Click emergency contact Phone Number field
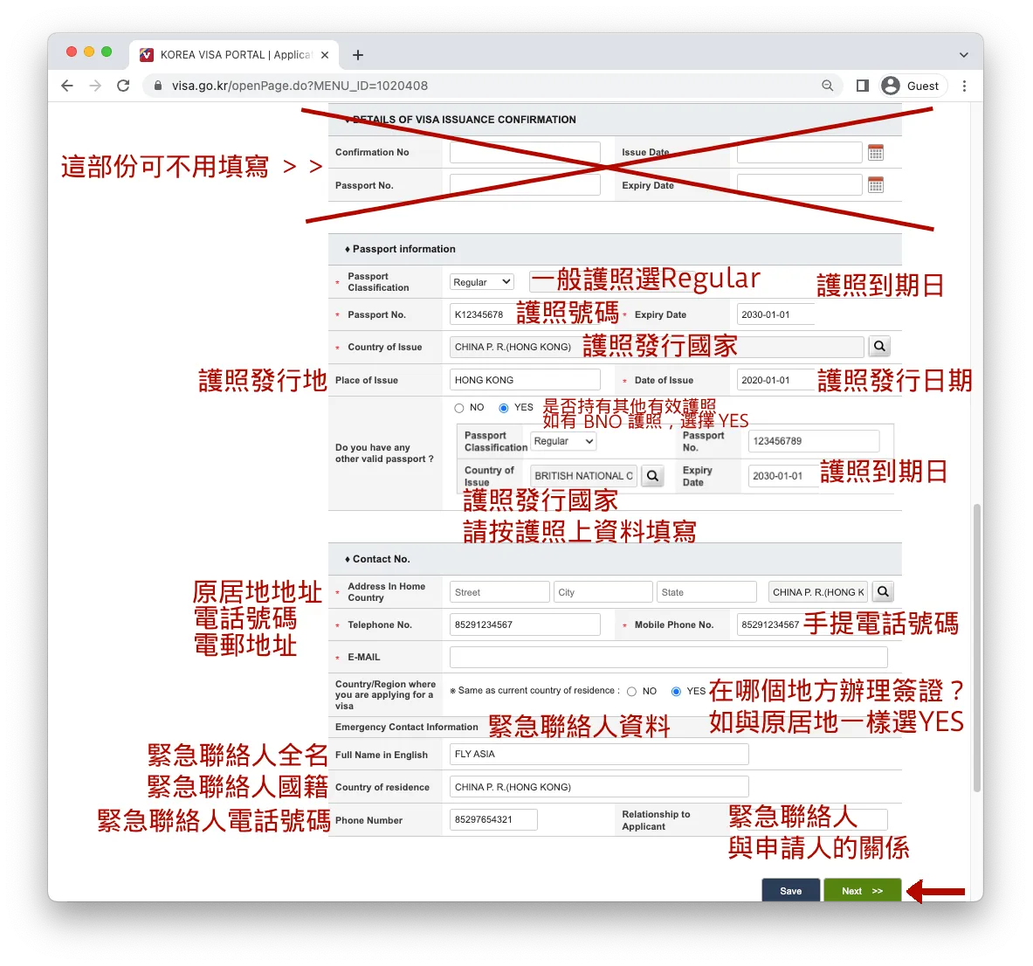The width and height of the screenshot is (1033, 966). click(493, 819)
